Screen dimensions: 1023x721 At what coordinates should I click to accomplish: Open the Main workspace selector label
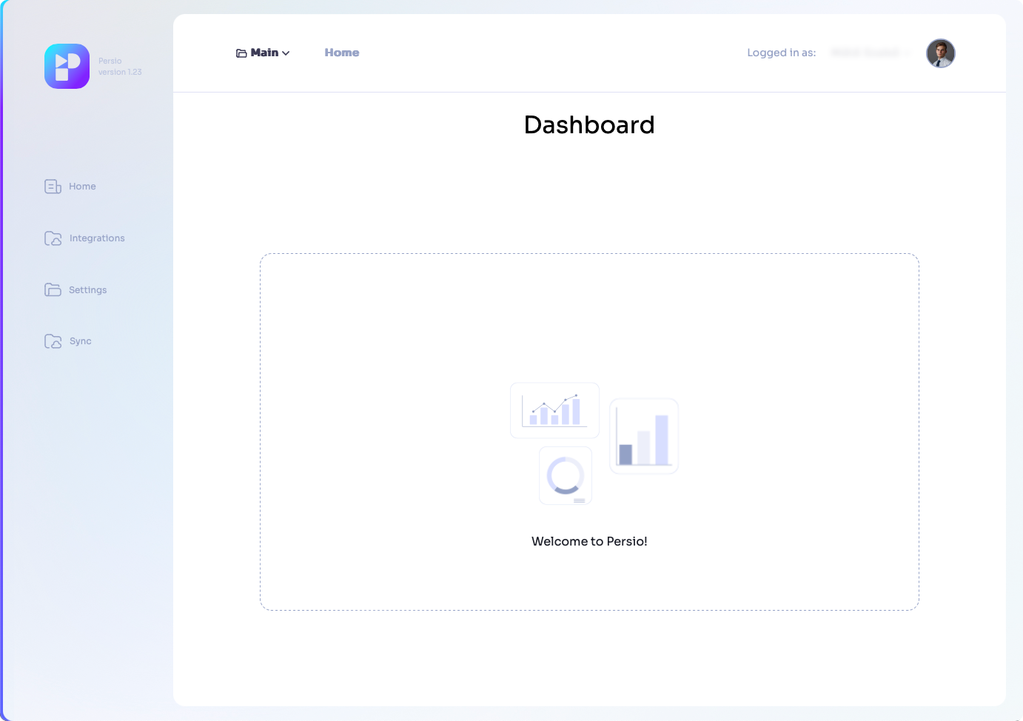tap(264, 53)
